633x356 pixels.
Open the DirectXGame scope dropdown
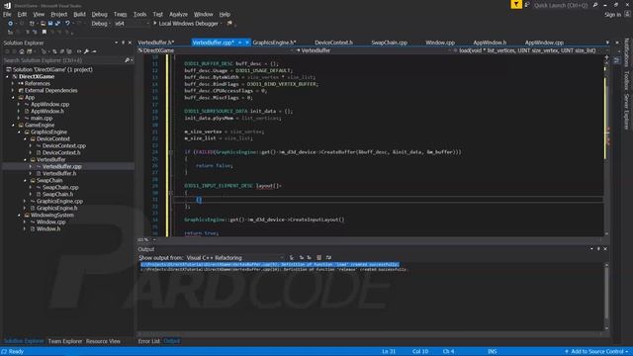click(x=216, y=50)
